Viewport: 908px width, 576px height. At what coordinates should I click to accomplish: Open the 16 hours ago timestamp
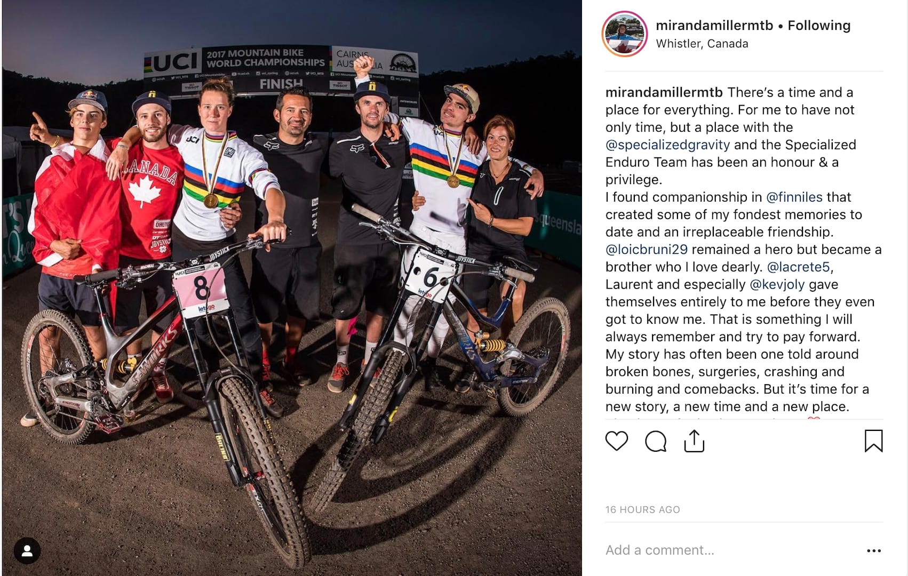click(x=642, y=510)
